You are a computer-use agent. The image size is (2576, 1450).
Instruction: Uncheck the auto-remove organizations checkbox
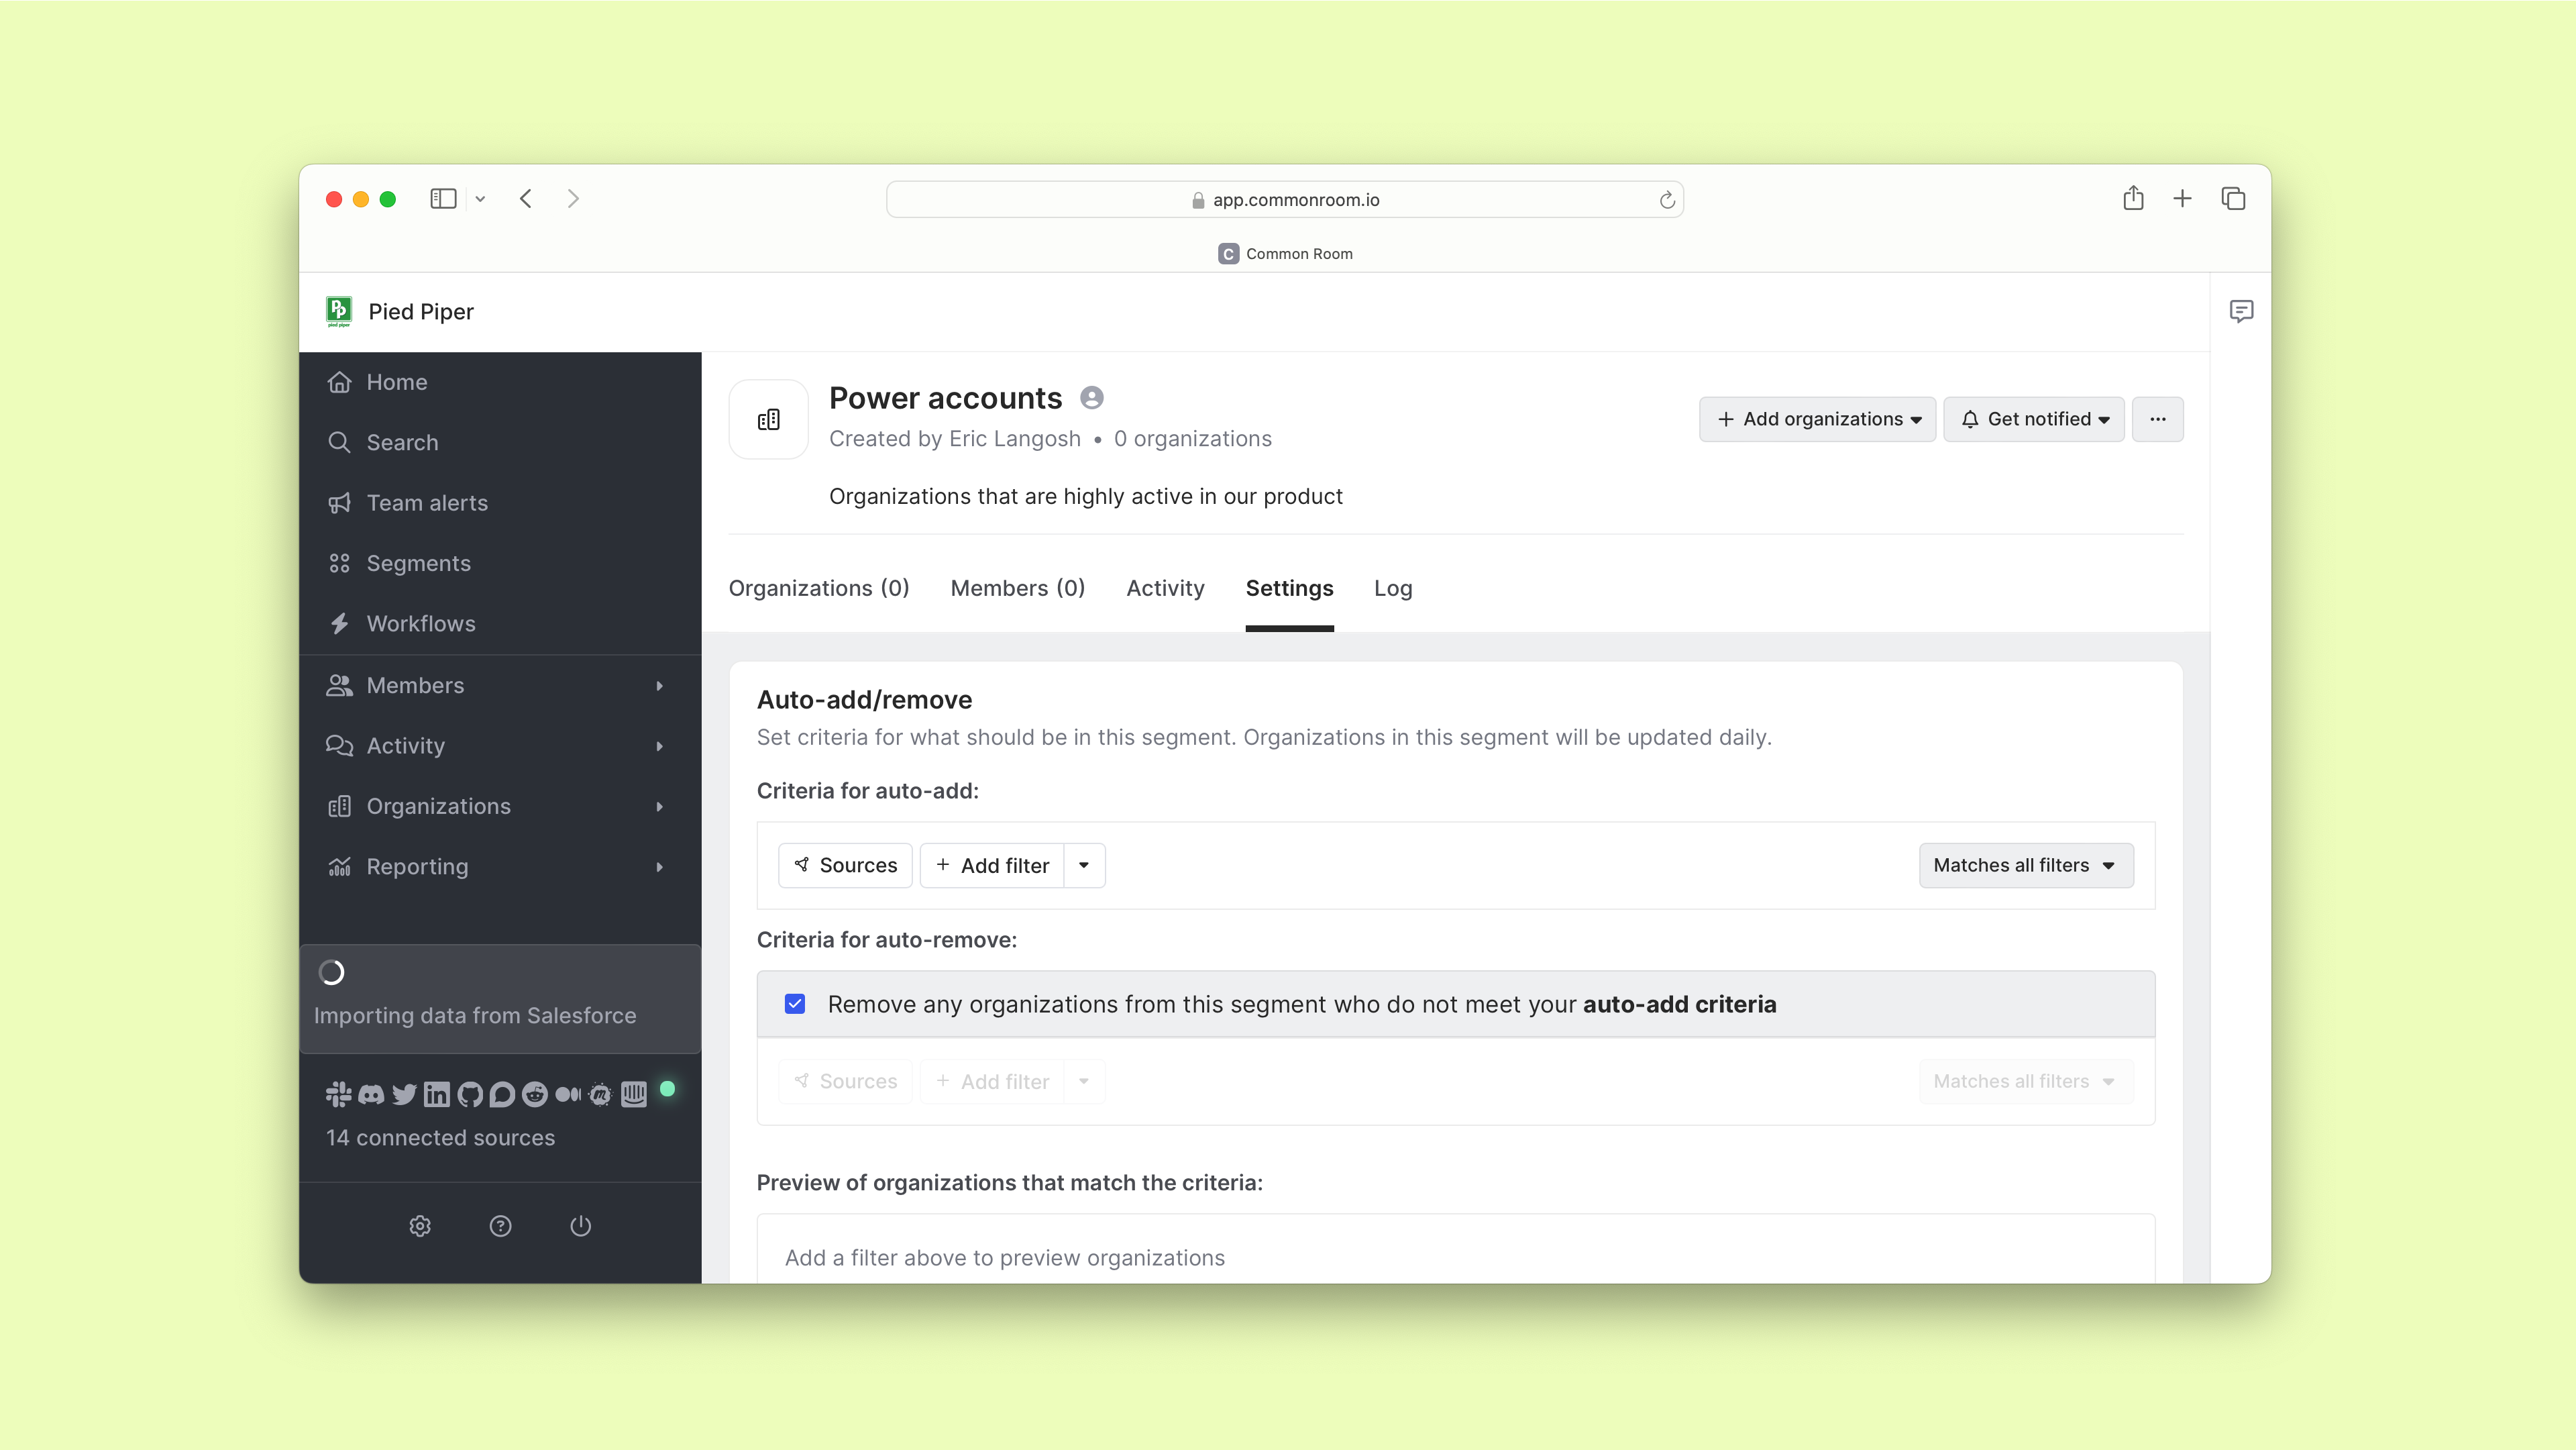795,1004
